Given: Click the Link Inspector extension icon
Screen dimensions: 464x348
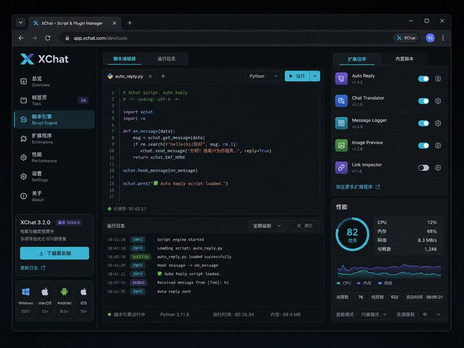Looking at the screenshot, I should (x=341, y=168).
